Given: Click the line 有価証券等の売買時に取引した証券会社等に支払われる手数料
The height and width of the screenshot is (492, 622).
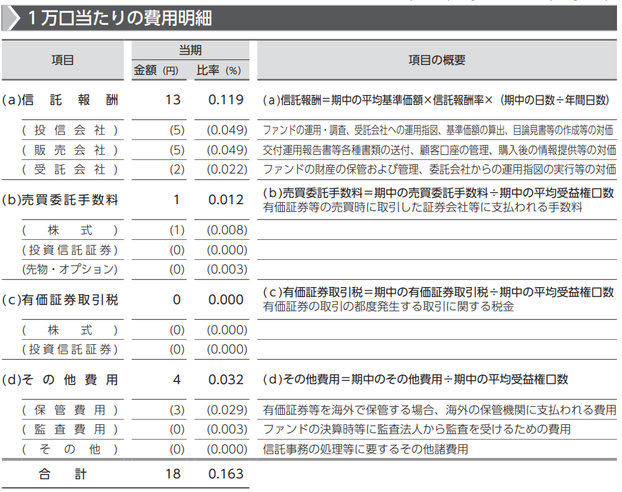Looking at the screenshot, I should 423,207.
